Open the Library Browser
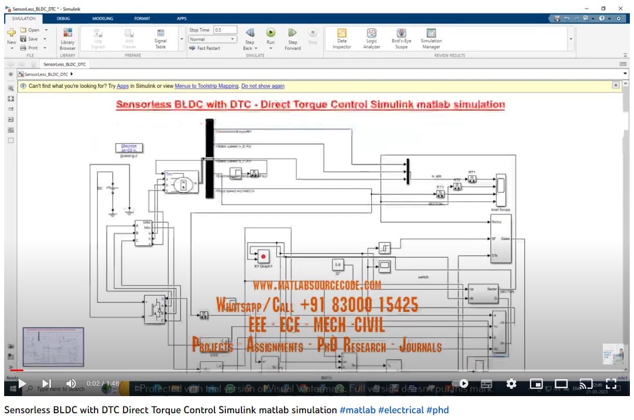Screen dimensions: 634x420 click(68, 38)
